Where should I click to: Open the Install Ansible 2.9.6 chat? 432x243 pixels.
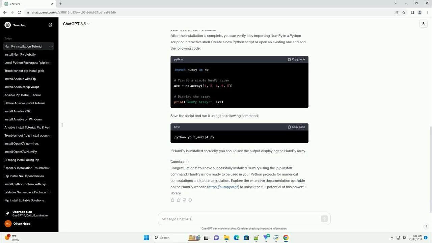tap(28, 111)
